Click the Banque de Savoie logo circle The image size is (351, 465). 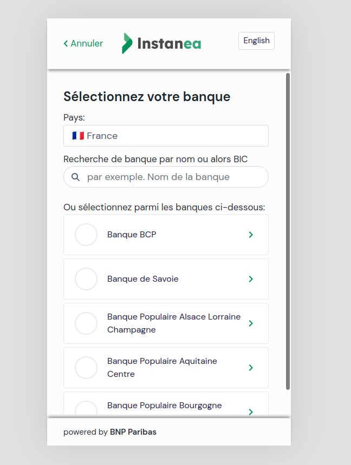pos(86,279)
